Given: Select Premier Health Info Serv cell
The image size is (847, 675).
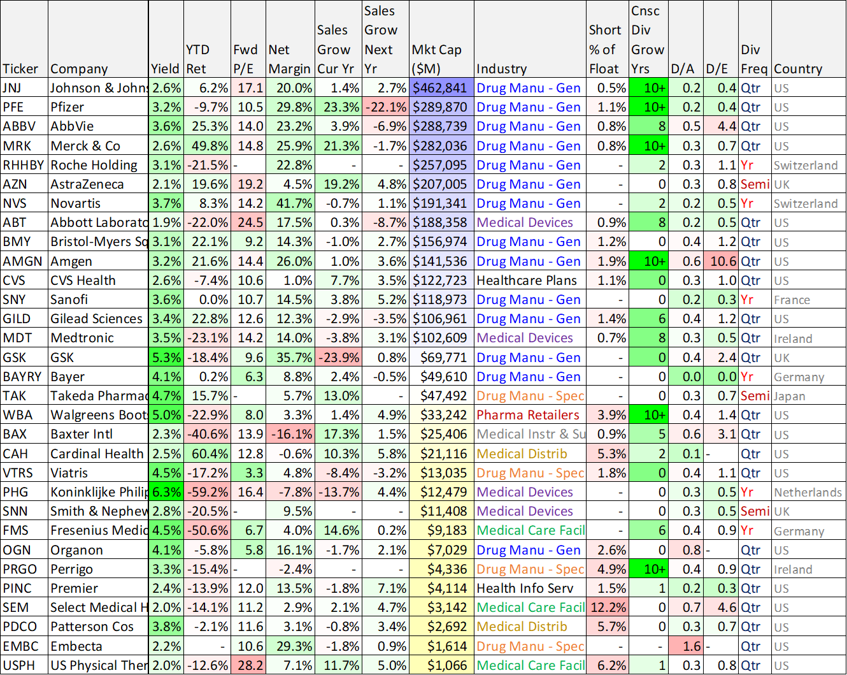Looking at the screenshot, I should (x=530, y=588).
